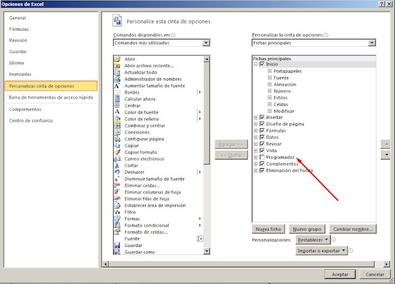The width and height of the screenshot is (395, 284).
Task: Open the Guardar options category
Action: point(18,52)
